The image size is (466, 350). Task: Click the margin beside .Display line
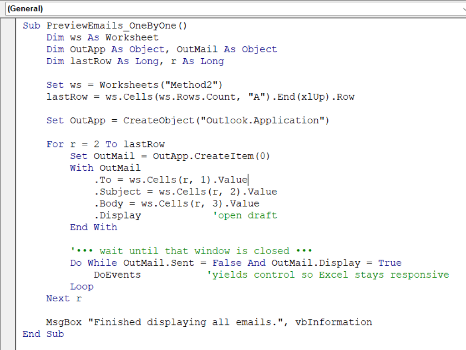click(x=9, y=215)
